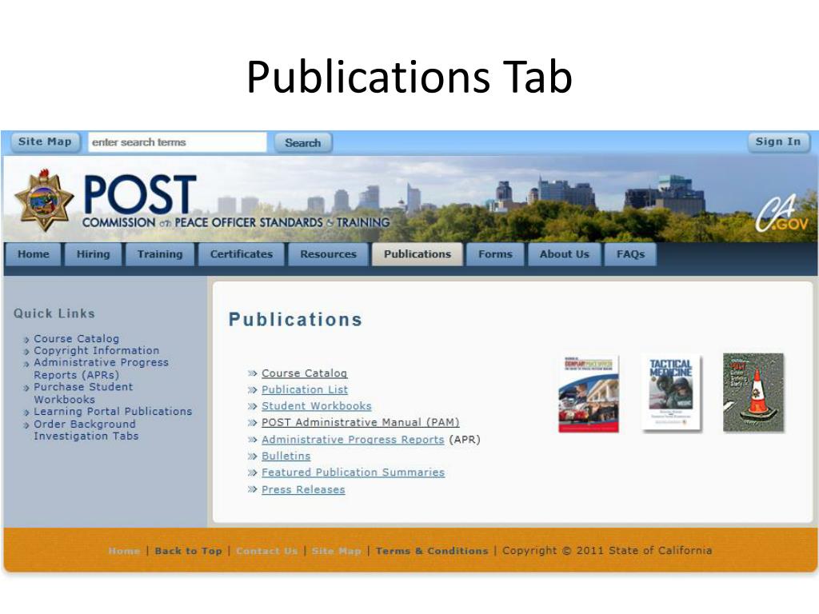The height and width of the screenshot is (614, 819).
Task: Open Administrative Progress Reports link in main list
Action: point(353,440)
